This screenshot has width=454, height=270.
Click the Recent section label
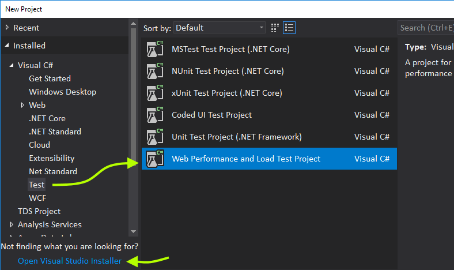coord(26,28)
